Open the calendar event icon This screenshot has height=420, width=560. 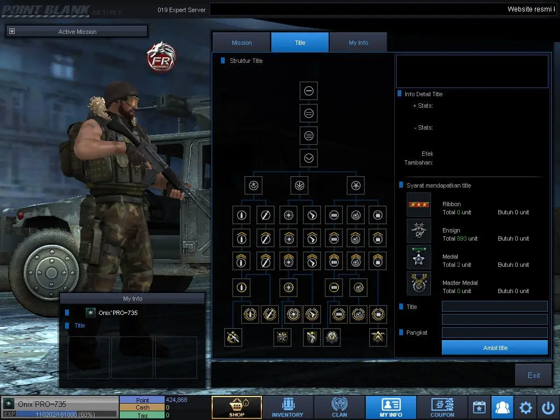[x=479, y=407]
